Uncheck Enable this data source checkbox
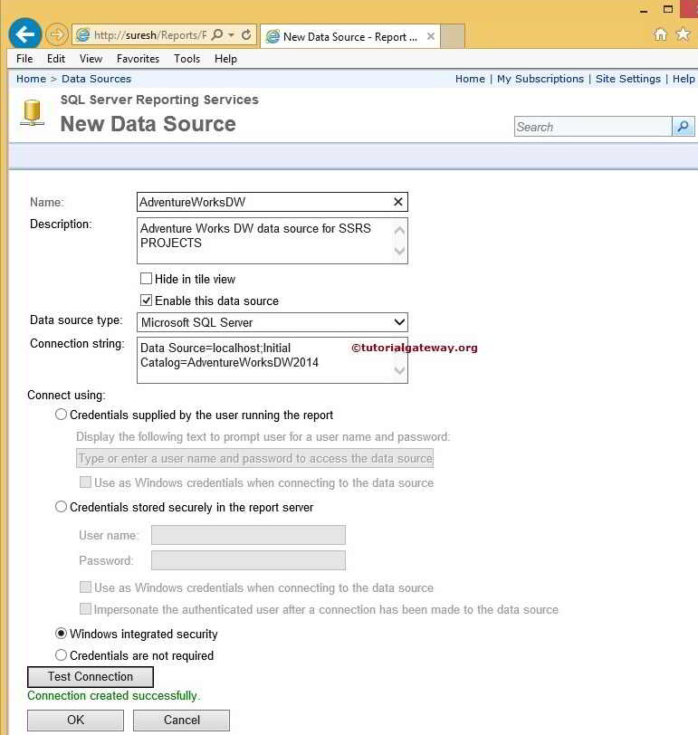698x735 pixels. click(x=147, y=300)
